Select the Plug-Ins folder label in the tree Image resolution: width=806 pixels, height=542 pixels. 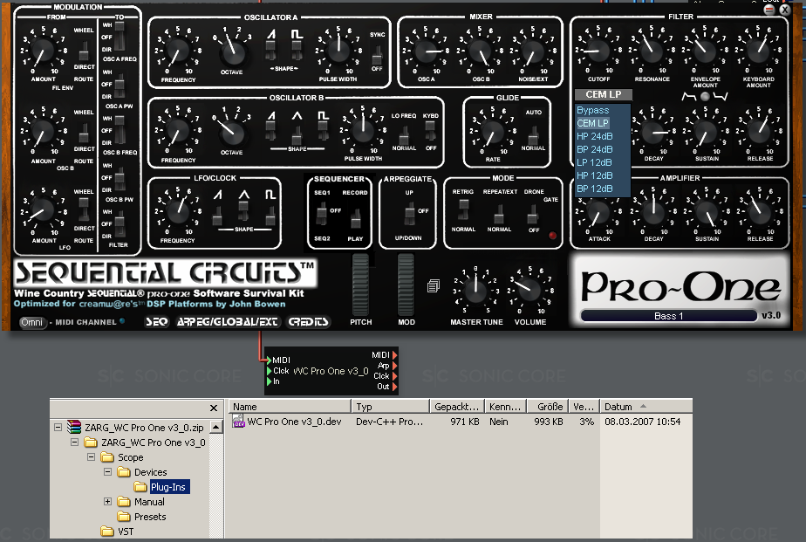click(x=168, y=487)
